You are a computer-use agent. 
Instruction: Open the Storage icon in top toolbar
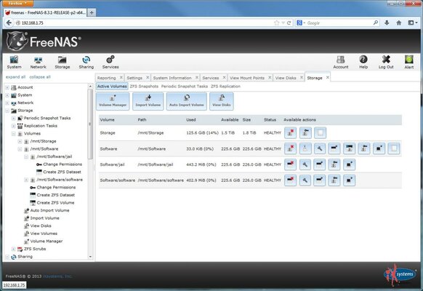pyautogui.click(x=63, y=63)
